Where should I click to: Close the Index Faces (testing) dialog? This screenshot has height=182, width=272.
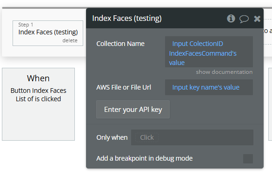pos(257,19)
